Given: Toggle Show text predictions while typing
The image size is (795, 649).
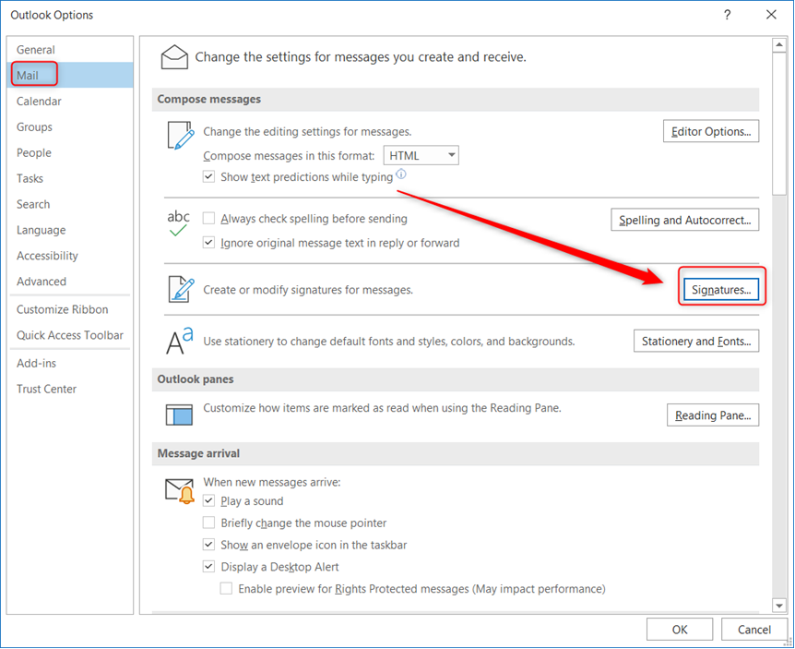Looking at the screenshot, I should [208, 176].
